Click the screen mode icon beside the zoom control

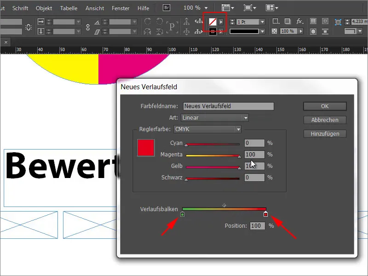coord(247,8)
